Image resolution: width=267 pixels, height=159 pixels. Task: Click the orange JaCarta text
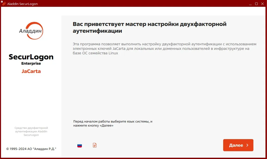31,71
